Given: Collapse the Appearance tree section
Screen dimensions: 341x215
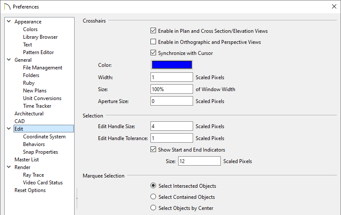Looking at the screenshot, I should coord(9,21).
